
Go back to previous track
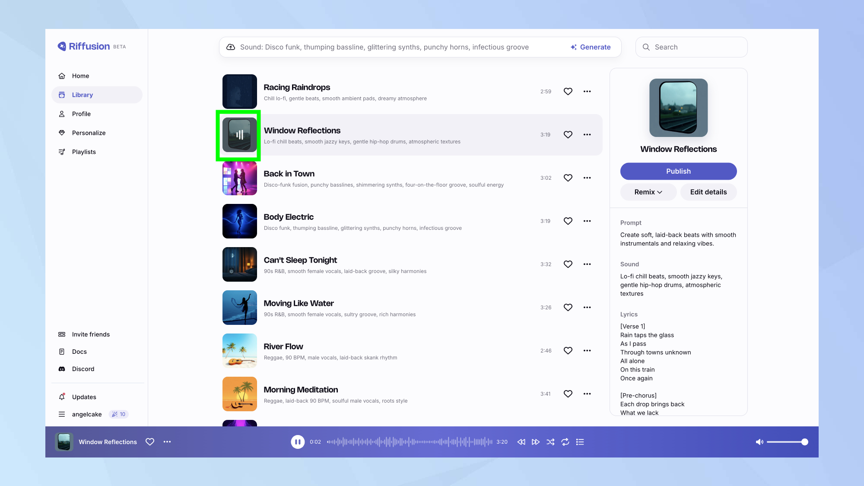pos(521,442)
